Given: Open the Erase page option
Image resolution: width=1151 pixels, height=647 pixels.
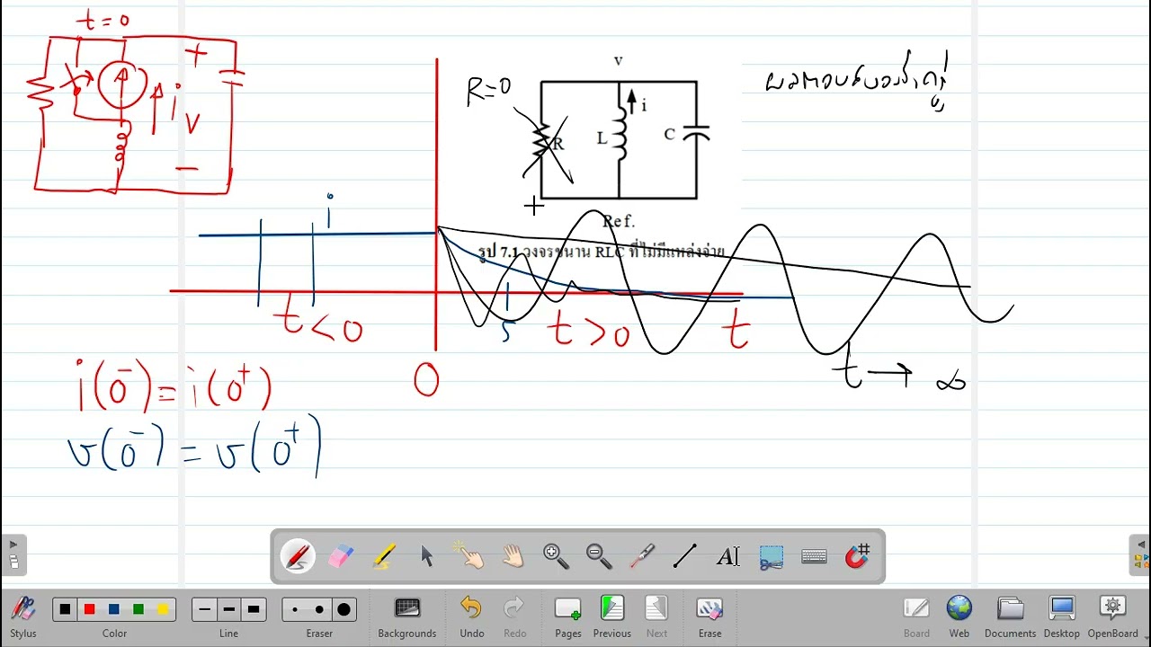Looking at the screenshot, I should (709, 616).
